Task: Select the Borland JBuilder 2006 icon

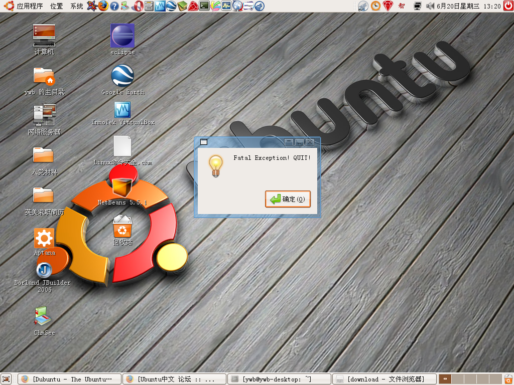Action: click(x=43, y=278)
